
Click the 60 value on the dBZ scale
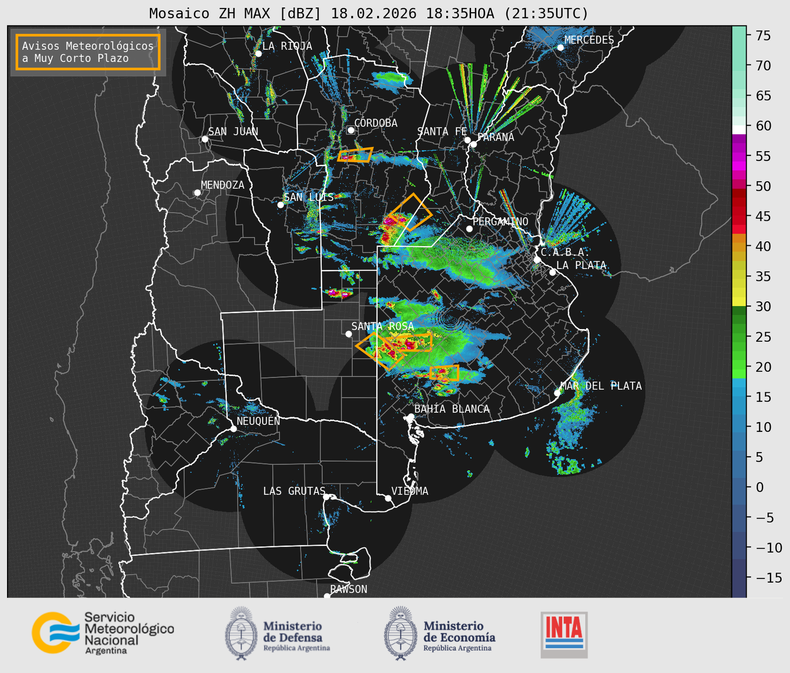point(763,126)
